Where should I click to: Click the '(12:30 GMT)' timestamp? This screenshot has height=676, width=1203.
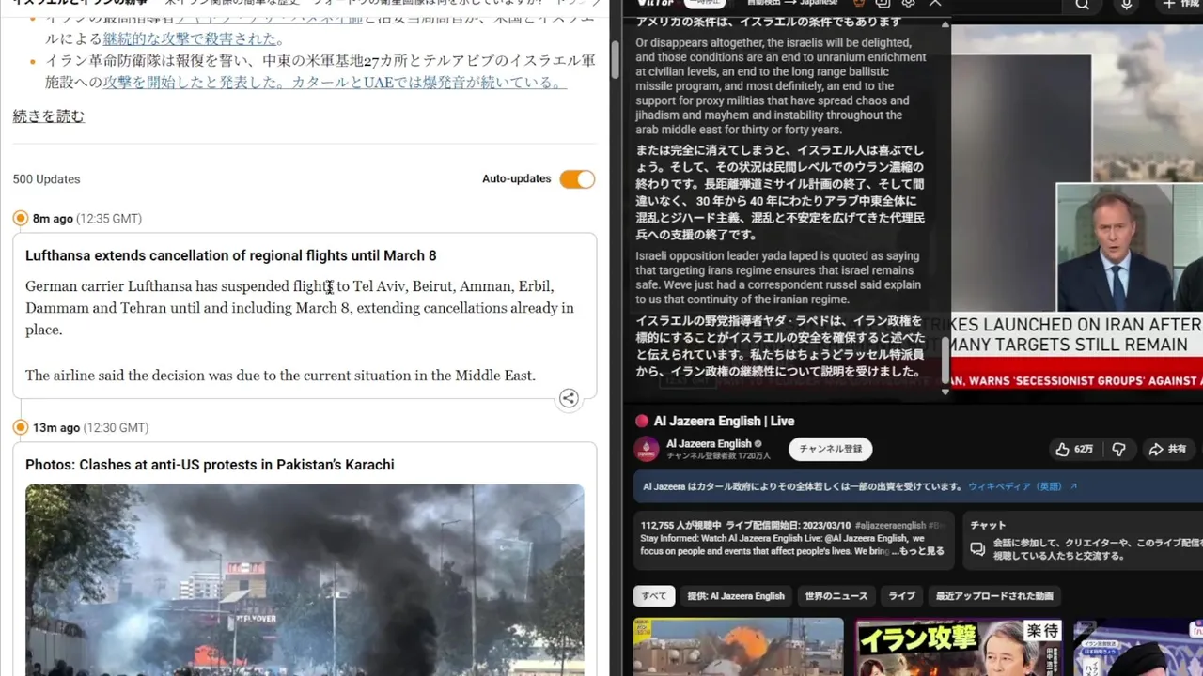click(116, 428)
